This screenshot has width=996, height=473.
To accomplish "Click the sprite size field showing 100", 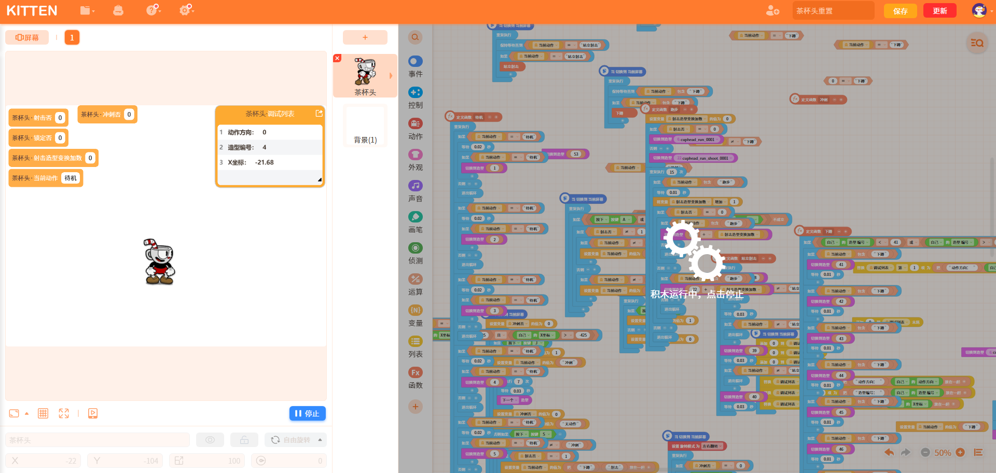I will pos(208,461).
